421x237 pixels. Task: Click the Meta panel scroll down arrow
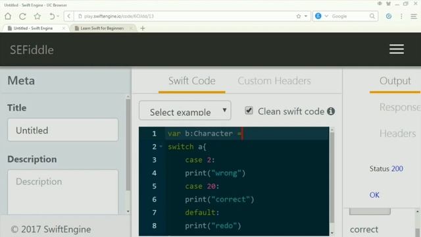pyautogui.click(x=128, y=211)
